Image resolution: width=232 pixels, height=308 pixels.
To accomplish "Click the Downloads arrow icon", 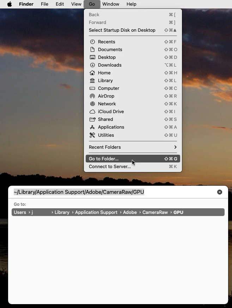I will pyautogui.click(x=92, y=65).
